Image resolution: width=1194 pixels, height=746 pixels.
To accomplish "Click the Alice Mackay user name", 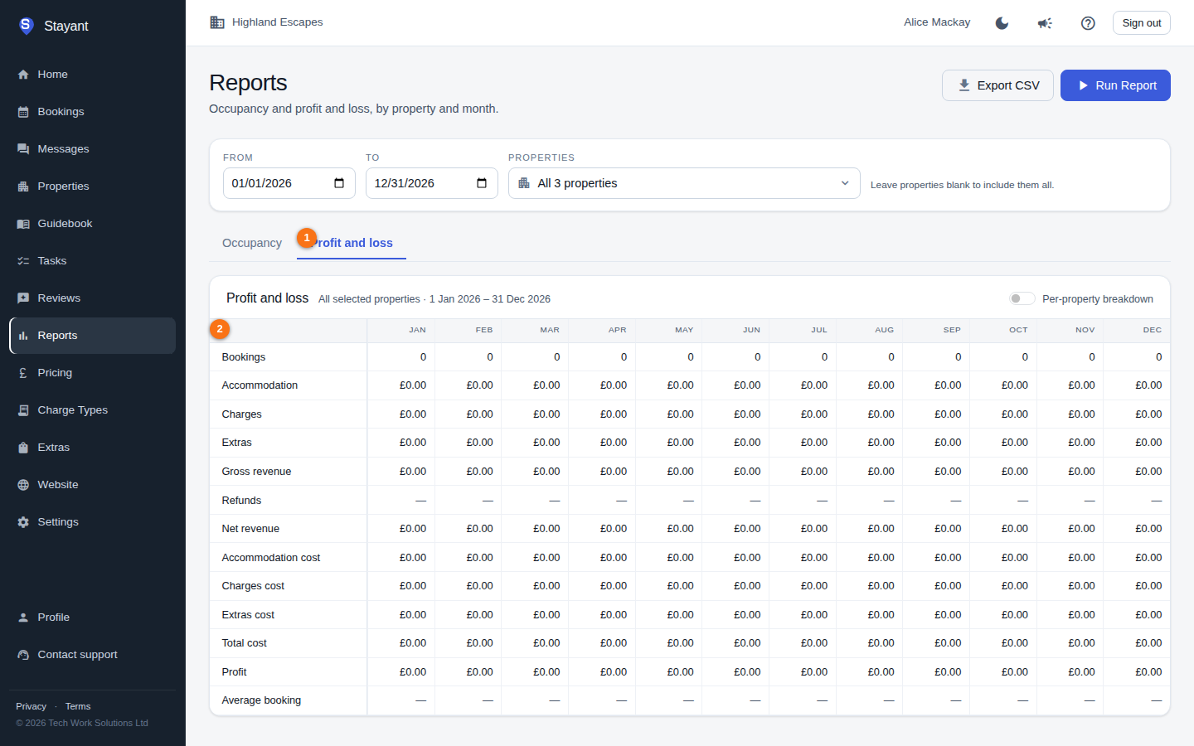I will [937, 22].
